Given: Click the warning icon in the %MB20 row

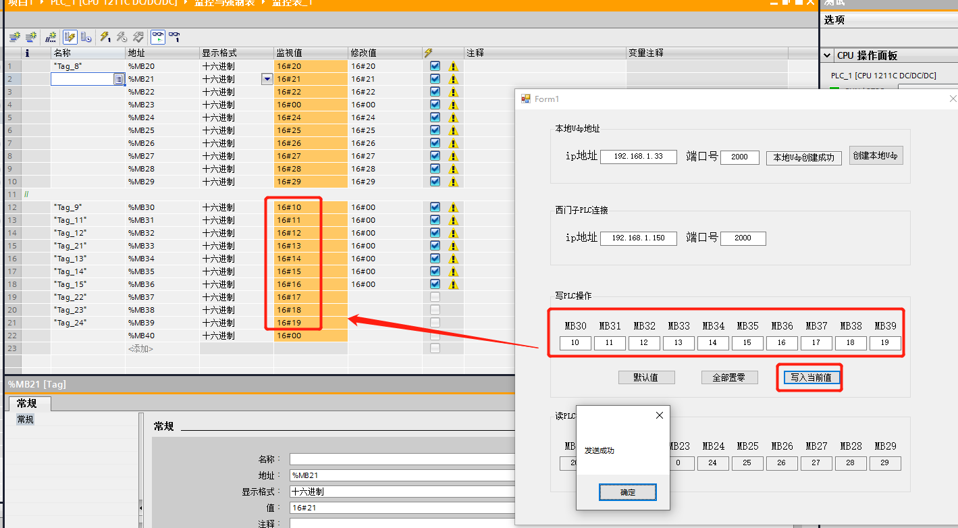Looking at the screenshot, I should 453,66.
